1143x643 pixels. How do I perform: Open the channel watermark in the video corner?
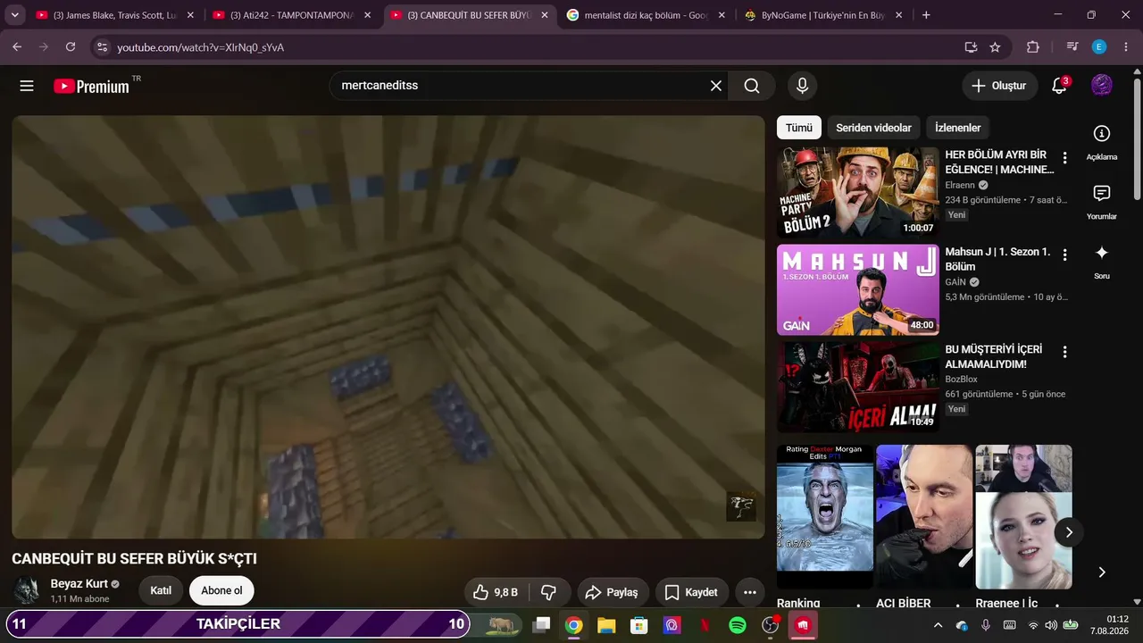click(741, 506)
